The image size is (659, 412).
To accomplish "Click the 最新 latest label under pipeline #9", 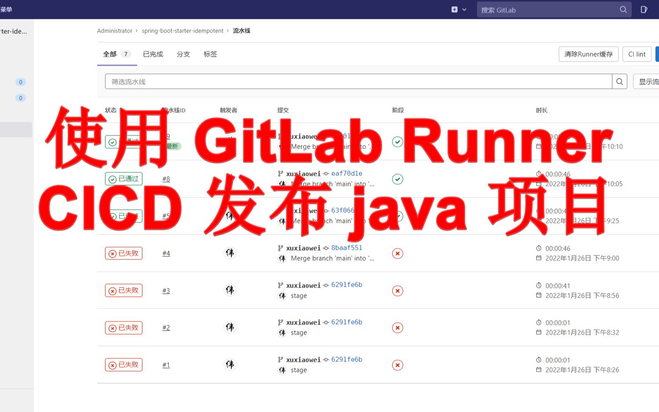I will (172, 146).
